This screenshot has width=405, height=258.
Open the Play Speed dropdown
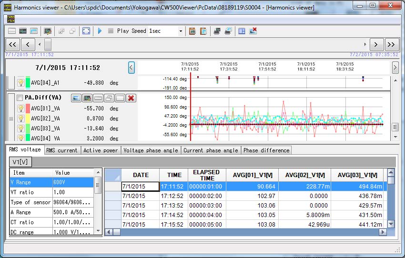tap(181, 31)
